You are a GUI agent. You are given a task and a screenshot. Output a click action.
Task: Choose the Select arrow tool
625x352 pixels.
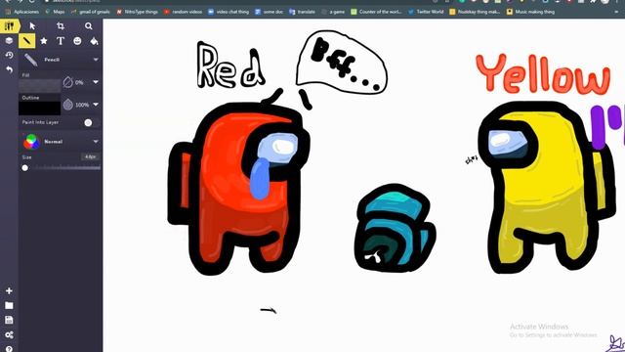[x=32, y=26]
